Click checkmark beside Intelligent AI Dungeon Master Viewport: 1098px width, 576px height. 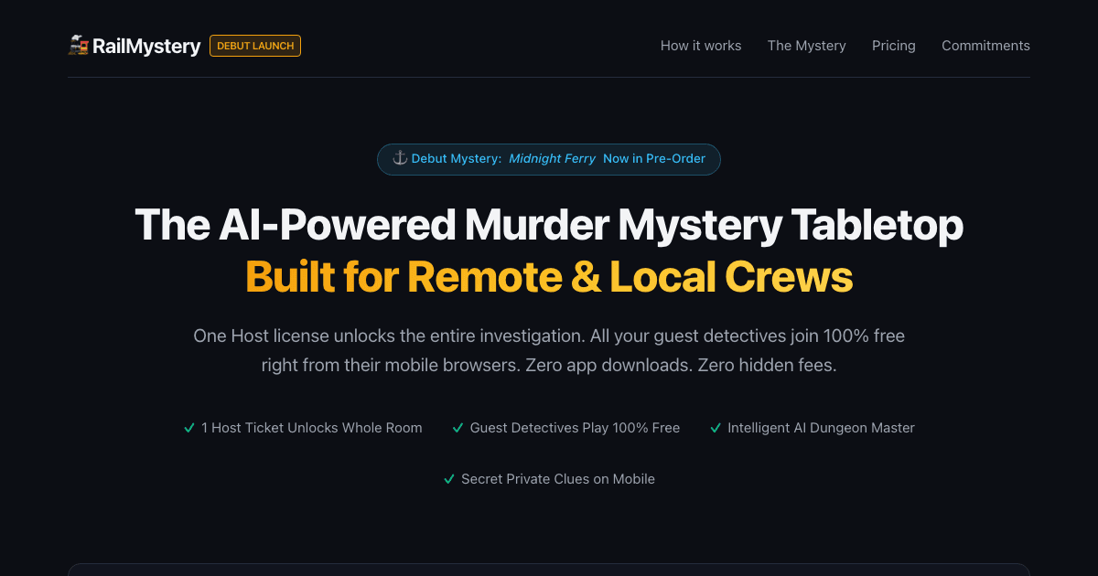point(716,428)
